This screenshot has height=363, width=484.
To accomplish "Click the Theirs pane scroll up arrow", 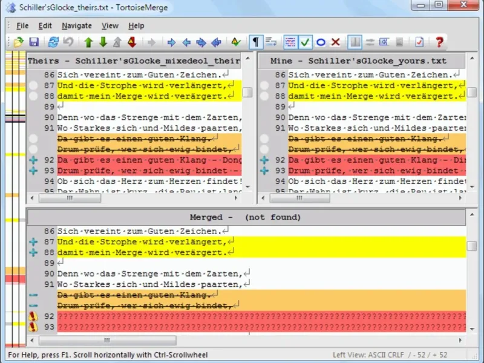I will [x=247, y=58].
